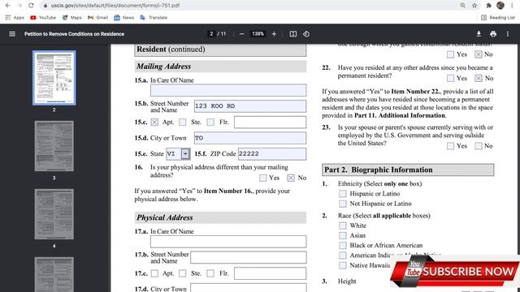Check the Asian race box
The height and width of the screenshot is (292, 520).
(x=343, y=235)
